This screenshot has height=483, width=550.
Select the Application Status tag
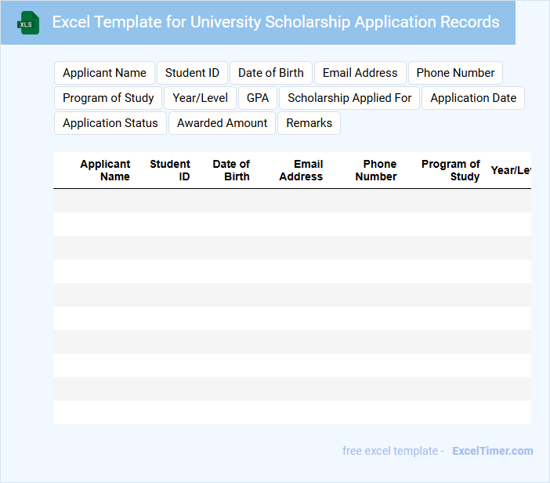110,123
